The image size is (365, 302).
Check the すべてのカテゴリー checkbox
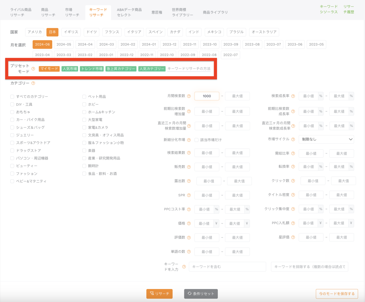click(x=12, y=97)
